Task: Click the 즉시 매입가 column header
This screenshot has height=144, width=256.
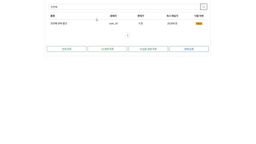Action: point(172,16)
